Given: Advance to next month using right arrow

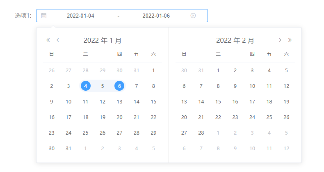Looking at the screenshot, I should [280, 40].
